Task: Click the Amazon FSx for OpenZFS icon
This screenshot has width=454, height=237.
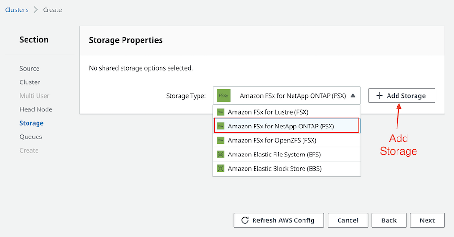Action: [x=221, y=140]
